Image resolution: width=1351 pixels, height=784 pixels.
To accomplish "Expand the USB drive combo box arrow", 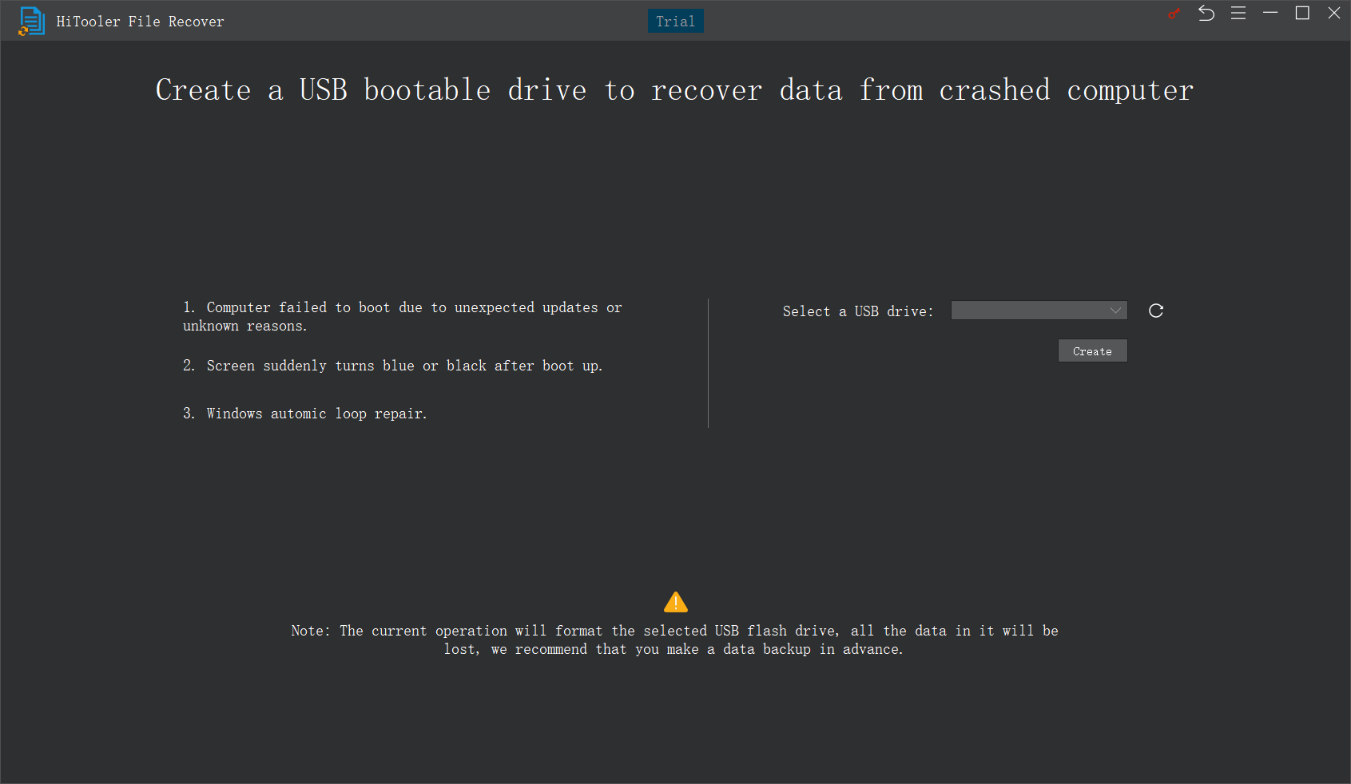I will pos(1115,310).
